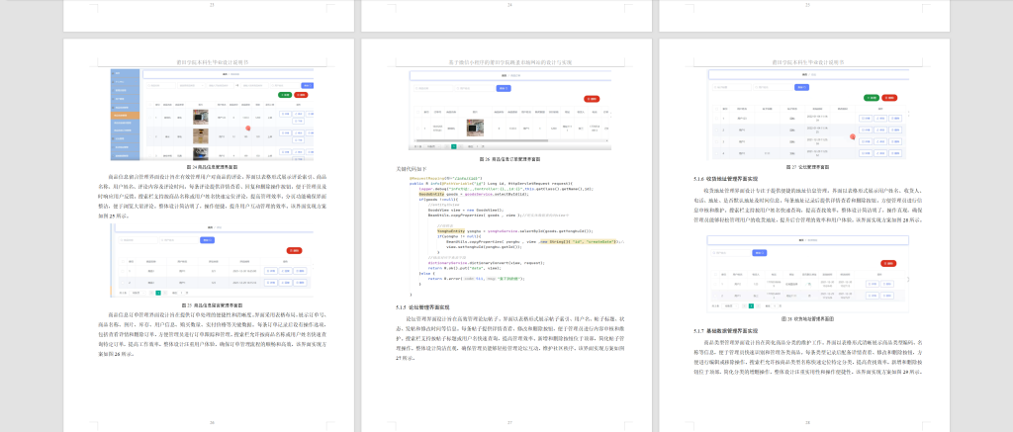This screenshot has width=1013, height=432.
Task: Click the second product photo in Figure 24 table
Action: pos(200,135)
